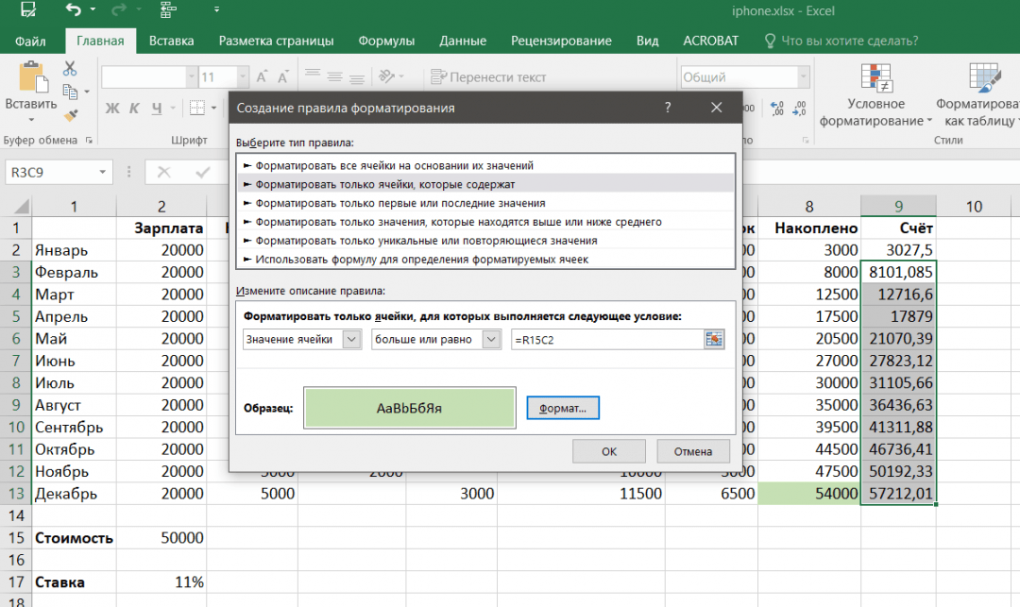Click the dialog help question mark
Image resolution: width=1020 pixels, height=607 pixels.
point(668,108)
